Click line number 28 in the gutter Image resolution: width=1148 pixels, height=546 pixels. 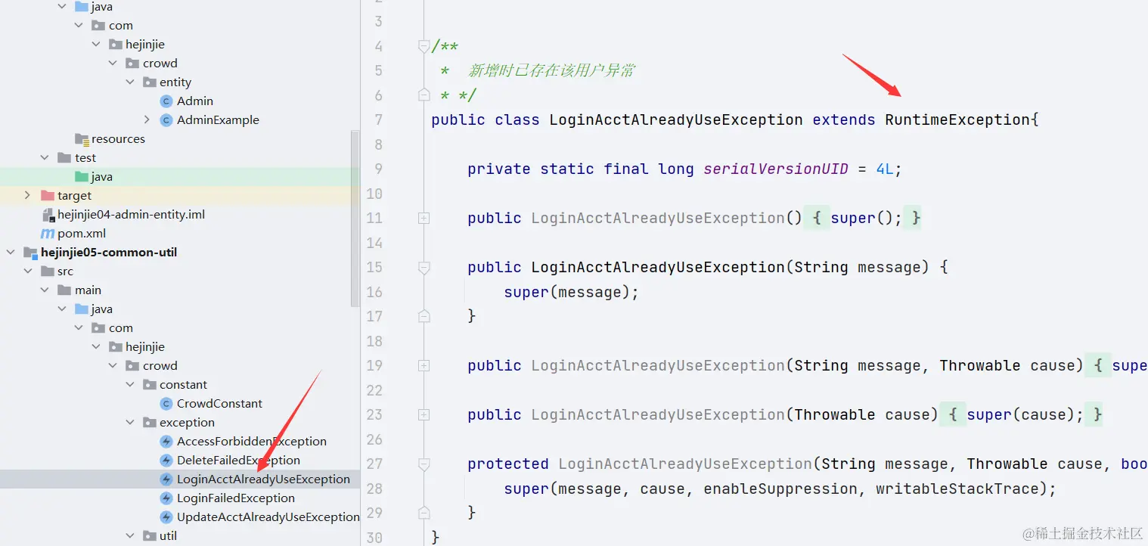[x=374, y=489]
